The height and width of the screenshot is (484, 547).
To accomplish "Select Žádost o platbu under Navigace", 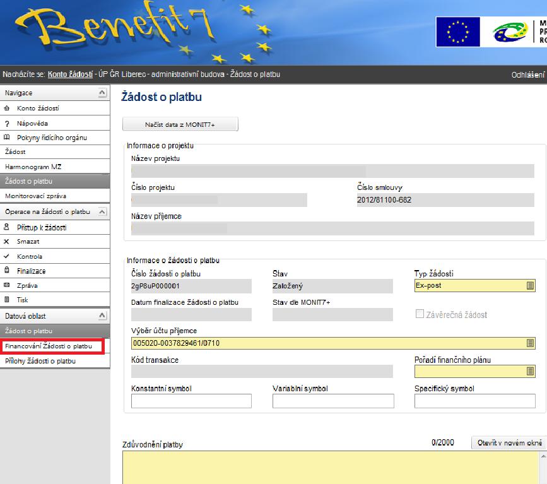I will click(55, 181).
